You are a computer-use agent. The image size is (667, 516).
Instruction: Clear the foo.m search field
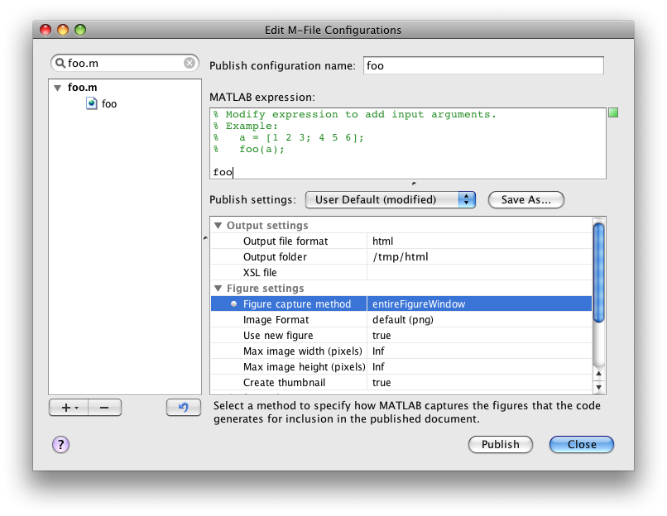click(190, 63)
